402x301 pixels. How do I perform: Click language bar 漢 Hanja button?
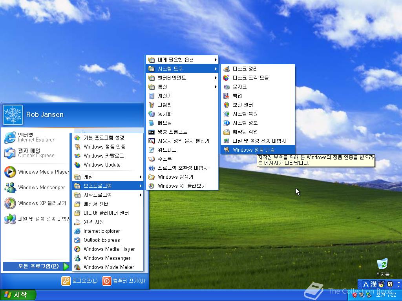coord(374,285)
